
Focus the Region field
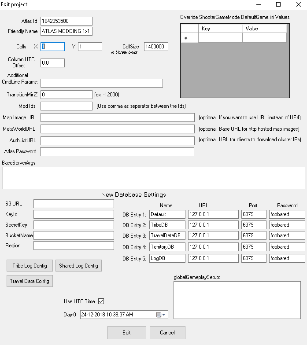(74, 246)
